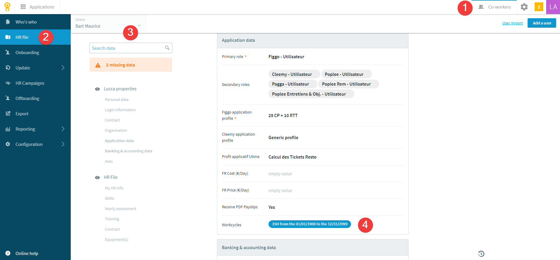560x260 pixels.
Task: Open the orange notifications badge showing 2
Action: 539,7
